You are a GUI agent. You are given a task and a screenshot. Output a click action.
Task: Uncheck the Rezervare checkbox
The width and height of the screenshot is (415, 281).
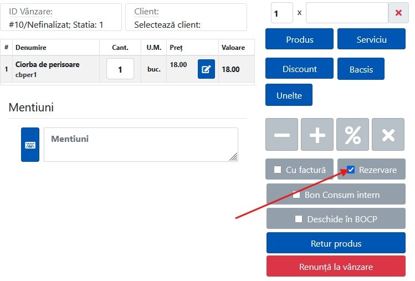point(351,170)
